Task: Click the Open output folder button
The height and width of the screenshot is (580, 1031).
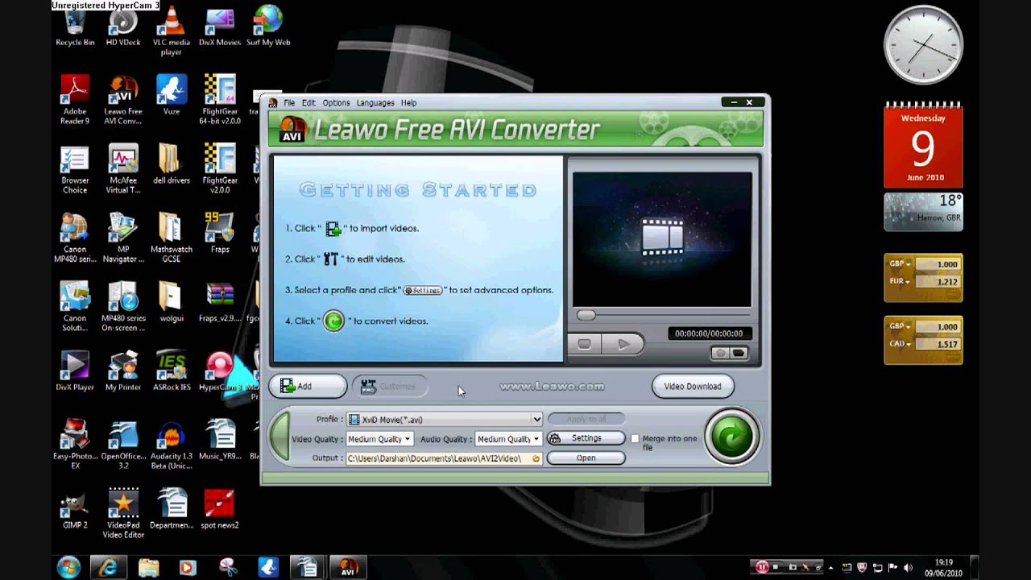Action: pyautogui.click(x=586, y=458)
